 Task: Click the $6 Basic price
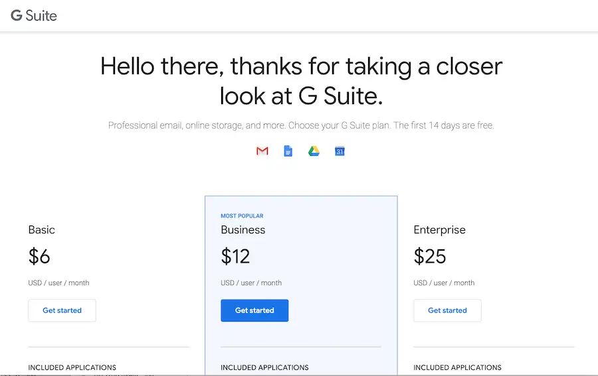tap(39, 256)
